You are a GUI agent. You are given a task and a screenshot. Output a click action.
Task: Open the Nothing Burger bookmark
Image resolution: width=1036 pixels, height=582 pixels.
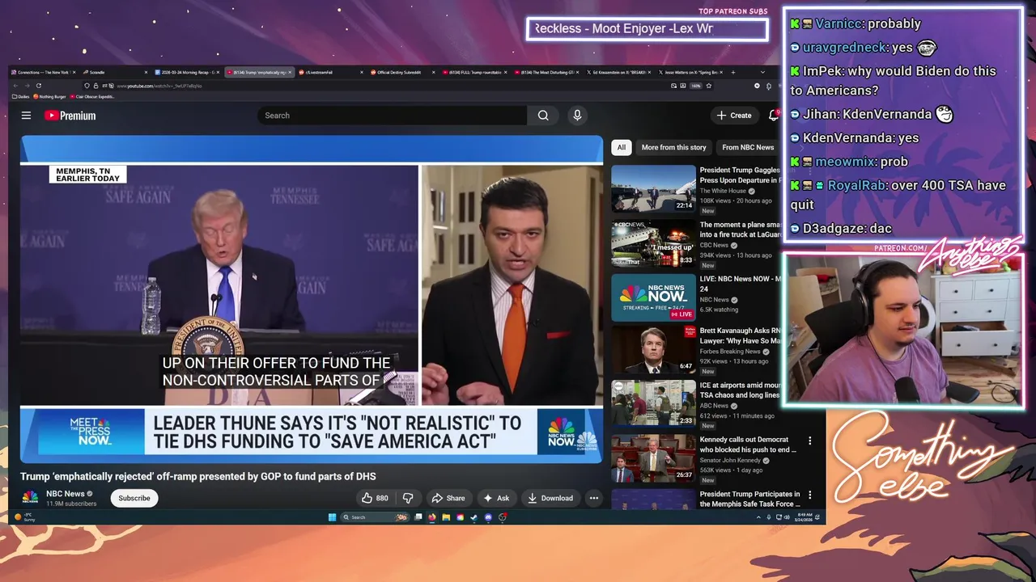point(49,96)
